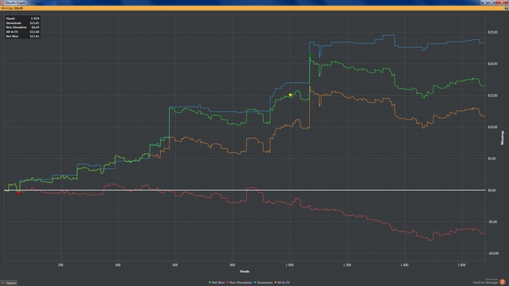The image size is (509, 286).
Task: Click the 400 hands axis label
Action: pos(118,265)
